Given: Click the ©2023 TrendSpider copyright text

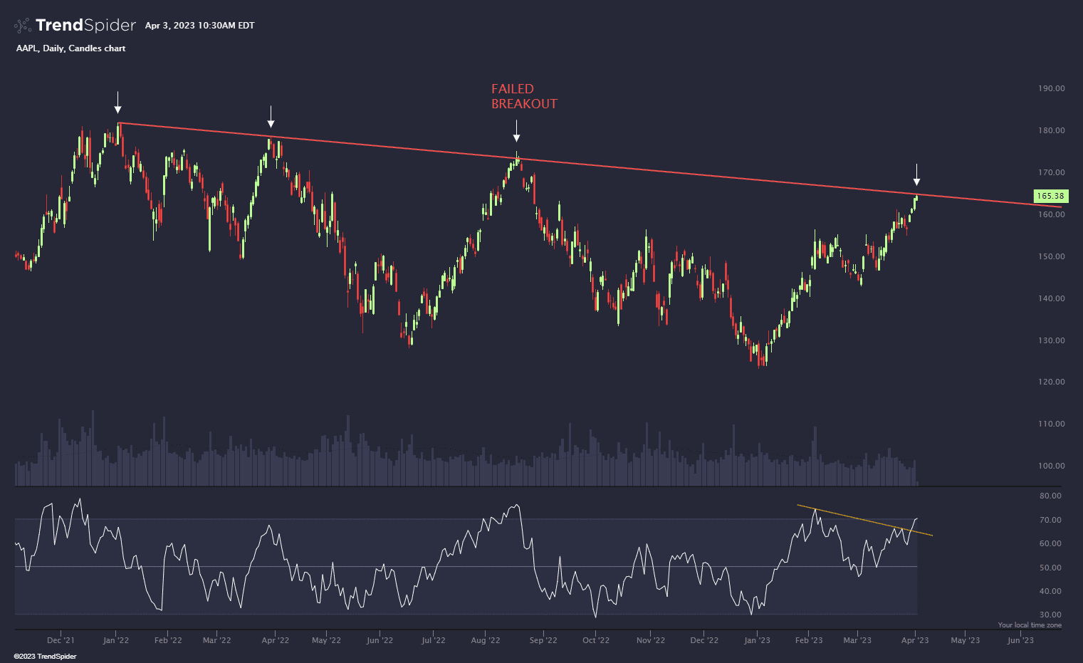Looking at the screenshot, I should (45, 656).
